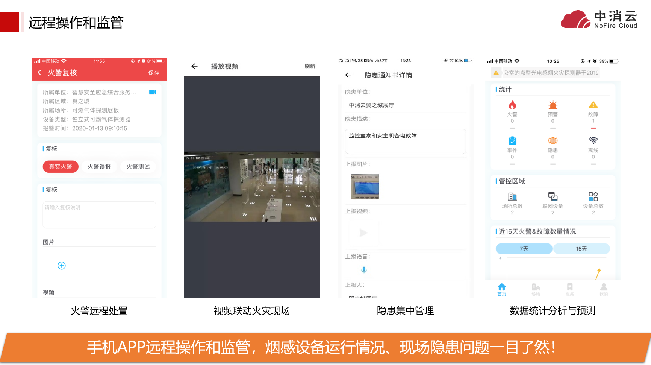Open the uploaded hazard image thumbnail
Screen dimensions: 651x365
click(365, 187)
